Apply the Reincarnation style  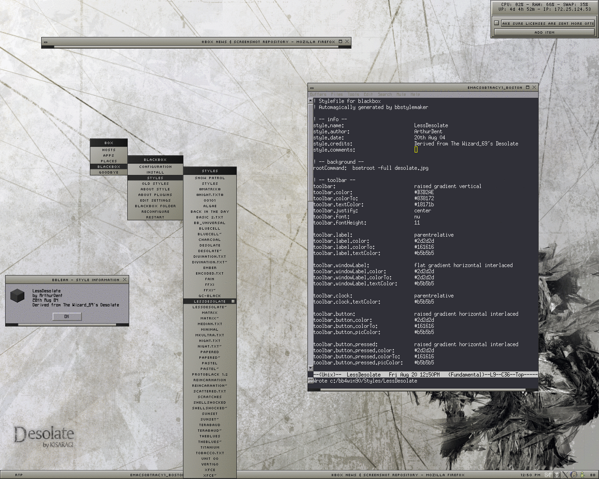tap(210, 380)
